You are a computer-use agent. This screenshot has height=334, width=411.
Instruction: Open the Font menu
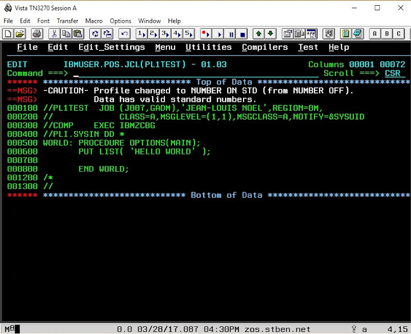43,21
